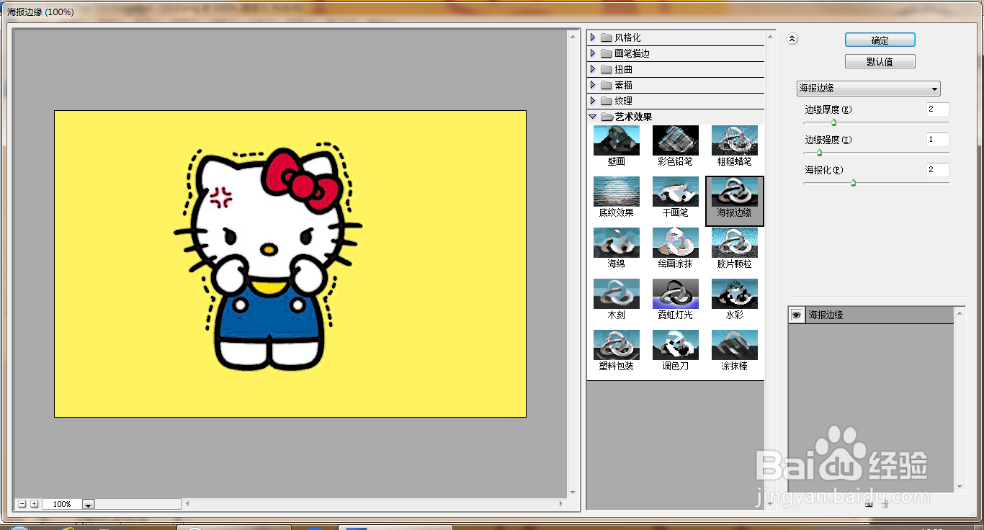Pick the 胶片颗粒 filter thumbnail
Image resolution: width=984 pixels, height=530 pixels.
pyautogui.click(x=734, y=248)
